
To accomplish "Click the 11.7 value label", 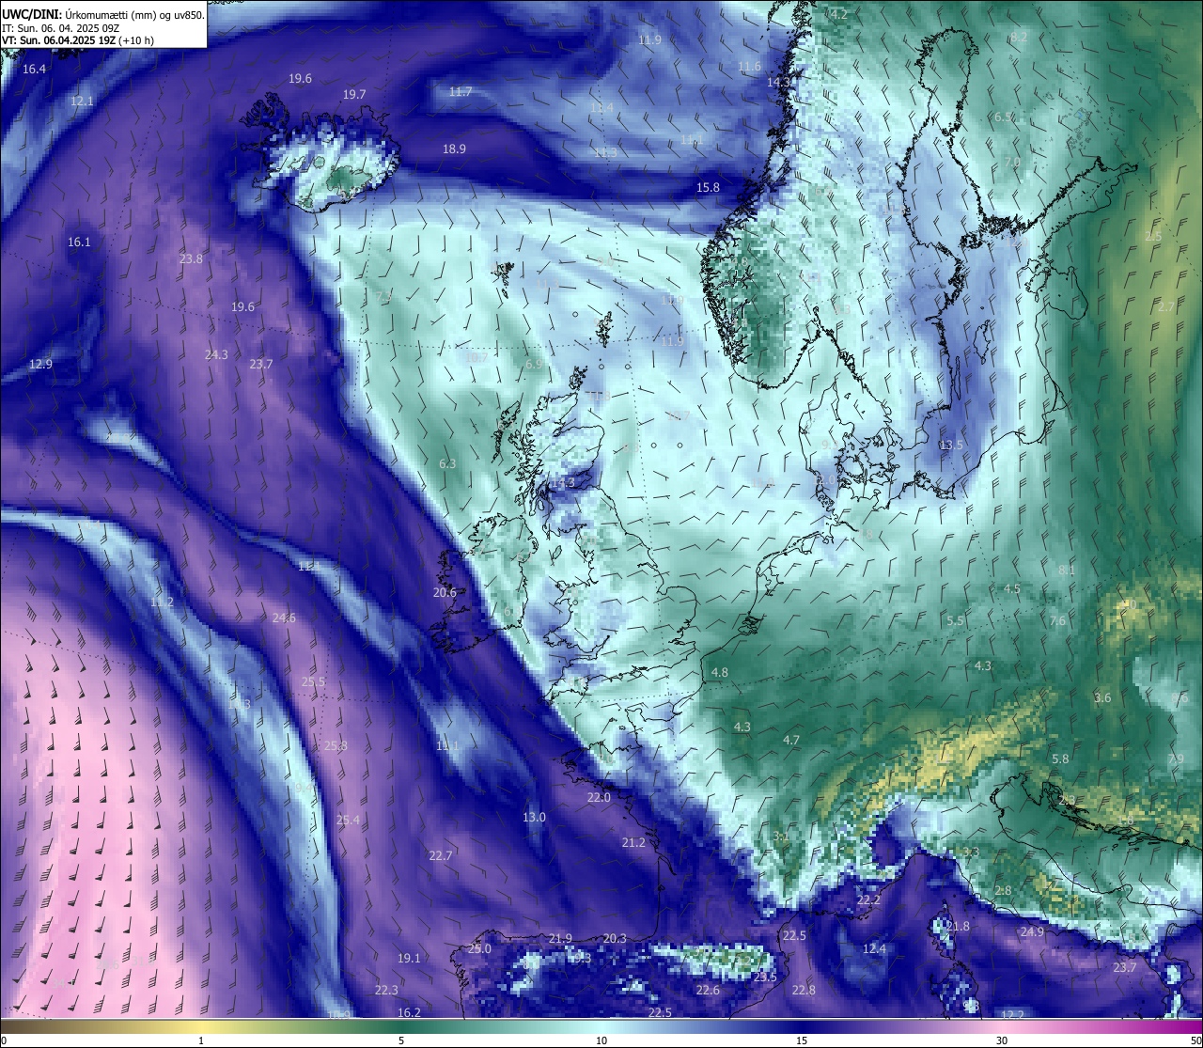I will (x=461, y=92).
